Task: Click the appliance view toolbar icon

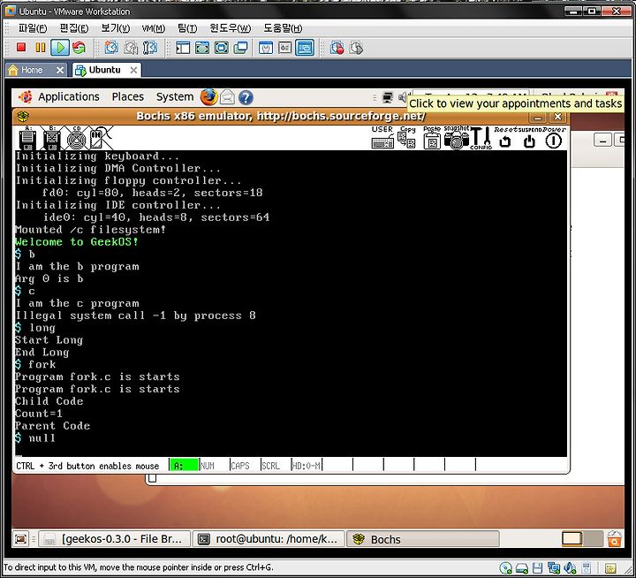Action: pyautogui.click(x=284, y=48)
